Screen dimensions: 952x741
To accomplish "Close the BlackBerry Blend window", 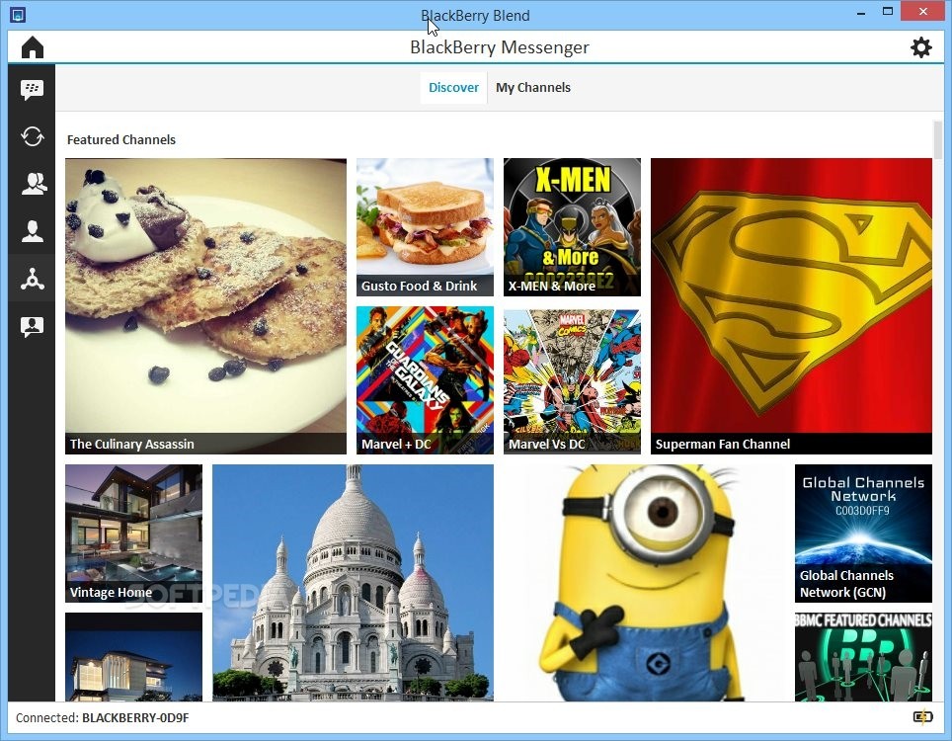I will [922, 12].
